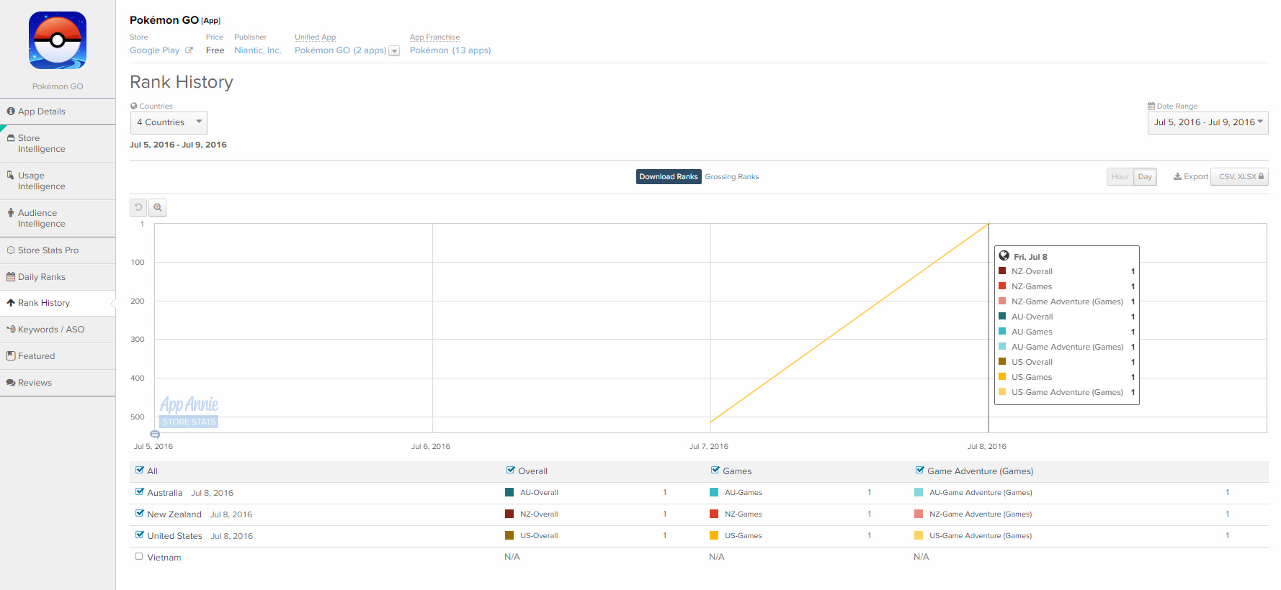Screen dimensions: 1281x590
Task: Open Rank History in the sidebar
Action: coord(58,303)
